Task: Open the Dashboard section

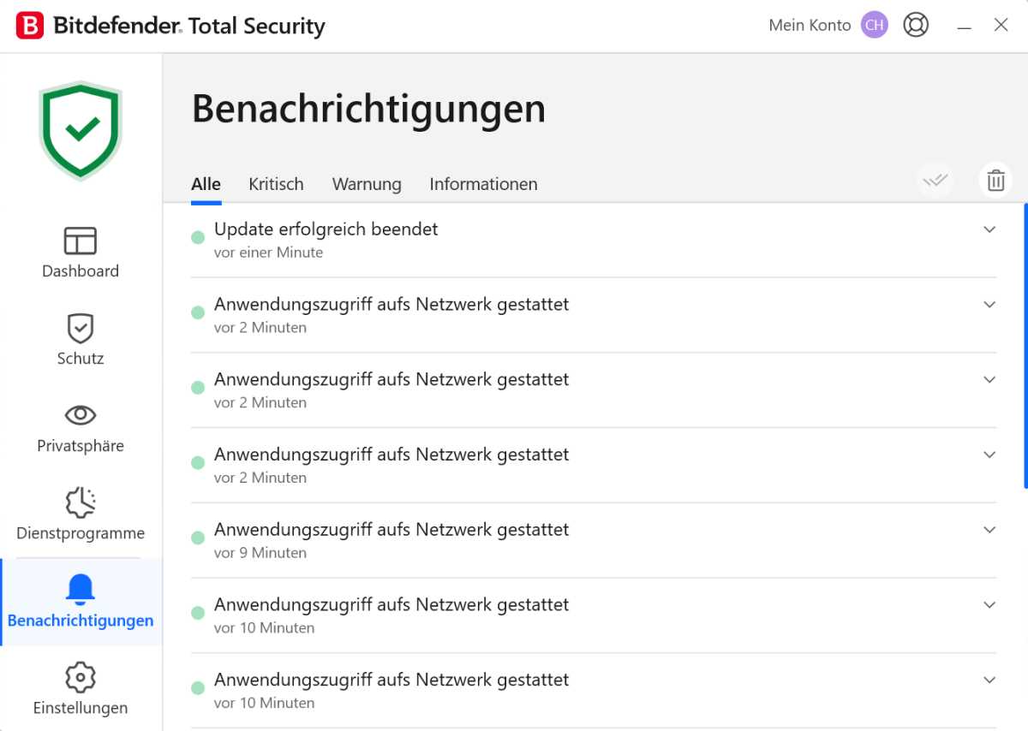Action: click(80, 251)
